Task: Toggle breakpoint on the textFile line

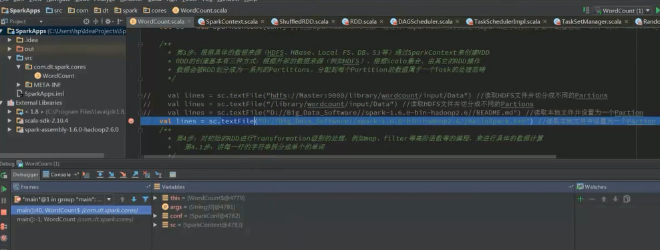Action: coord(131,121)
